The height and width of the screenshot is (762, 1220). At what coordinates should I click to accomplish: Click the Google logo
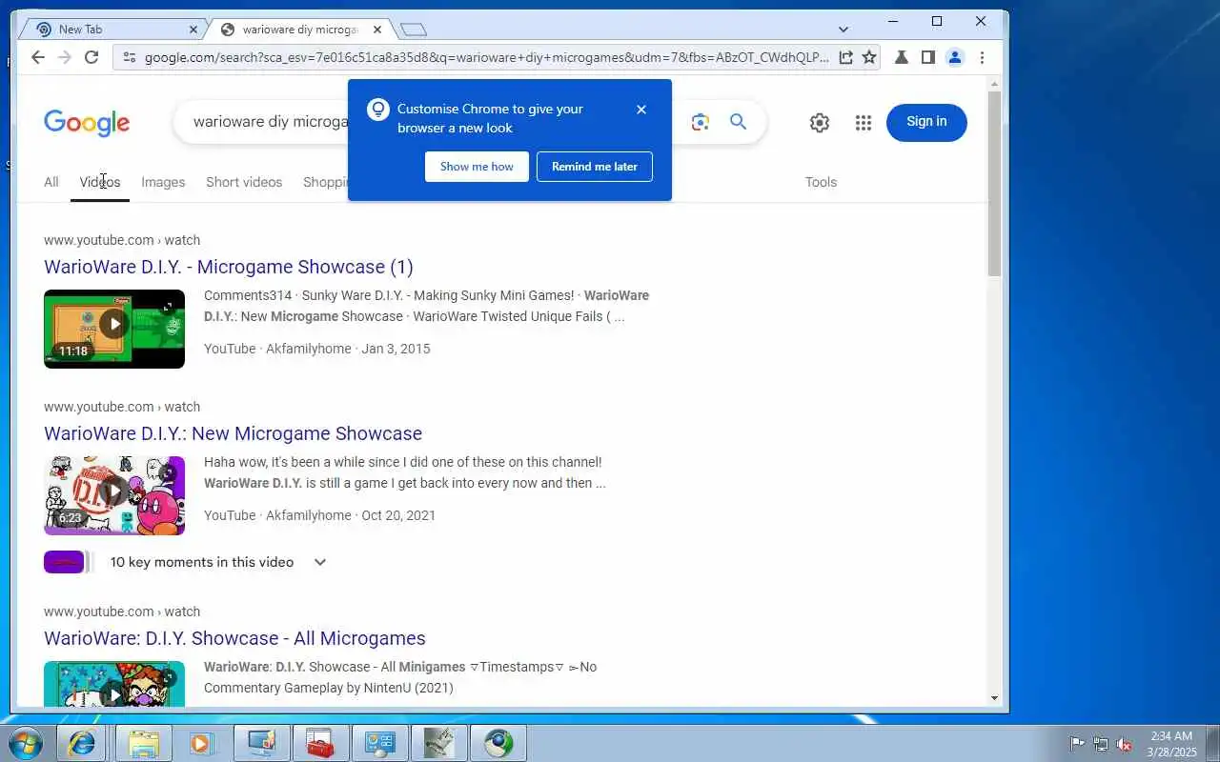tap(87, 123)
